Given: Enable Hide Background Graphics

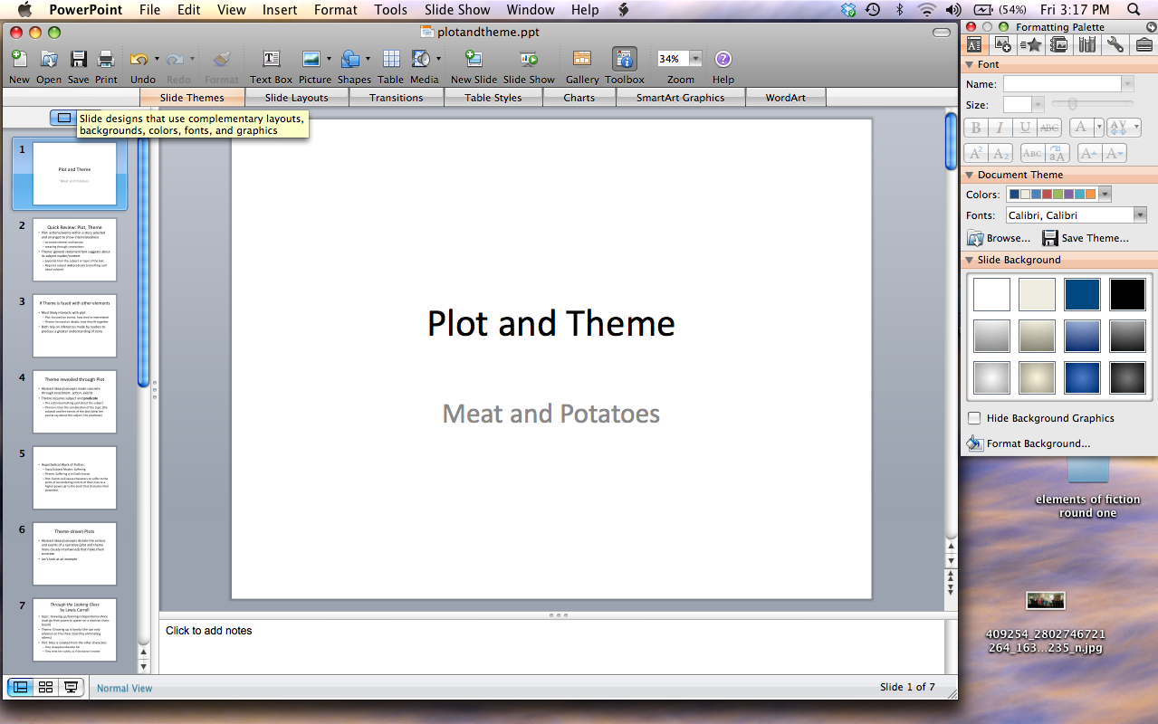Looking at the screenshot, I should 975,418.
